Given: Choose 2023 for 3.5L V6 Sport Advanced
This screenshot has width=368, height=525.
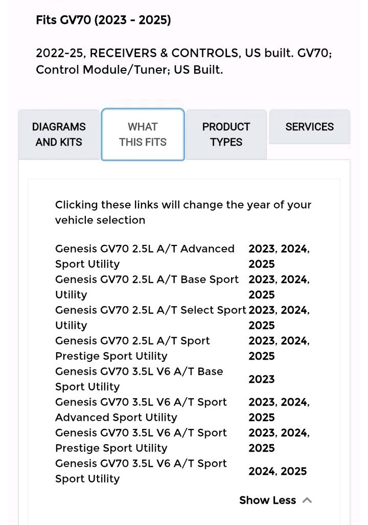Looking at the screenshot, I should [262, 402].
